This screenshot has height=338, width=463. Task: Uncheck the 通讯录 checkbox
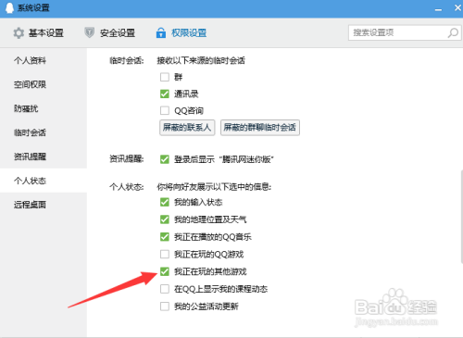click(165, 94)
